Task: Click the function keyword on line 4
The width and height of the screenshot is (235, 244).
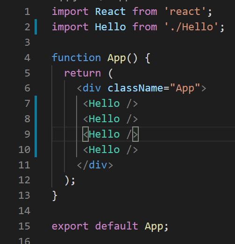Action: point(76,57)
